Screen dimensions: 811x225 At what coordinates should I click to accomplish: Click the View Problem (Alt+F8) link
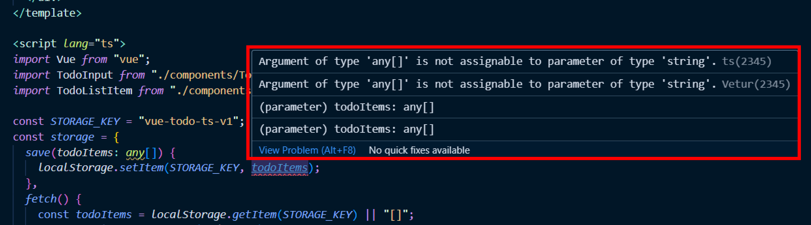tap(307, 150)
